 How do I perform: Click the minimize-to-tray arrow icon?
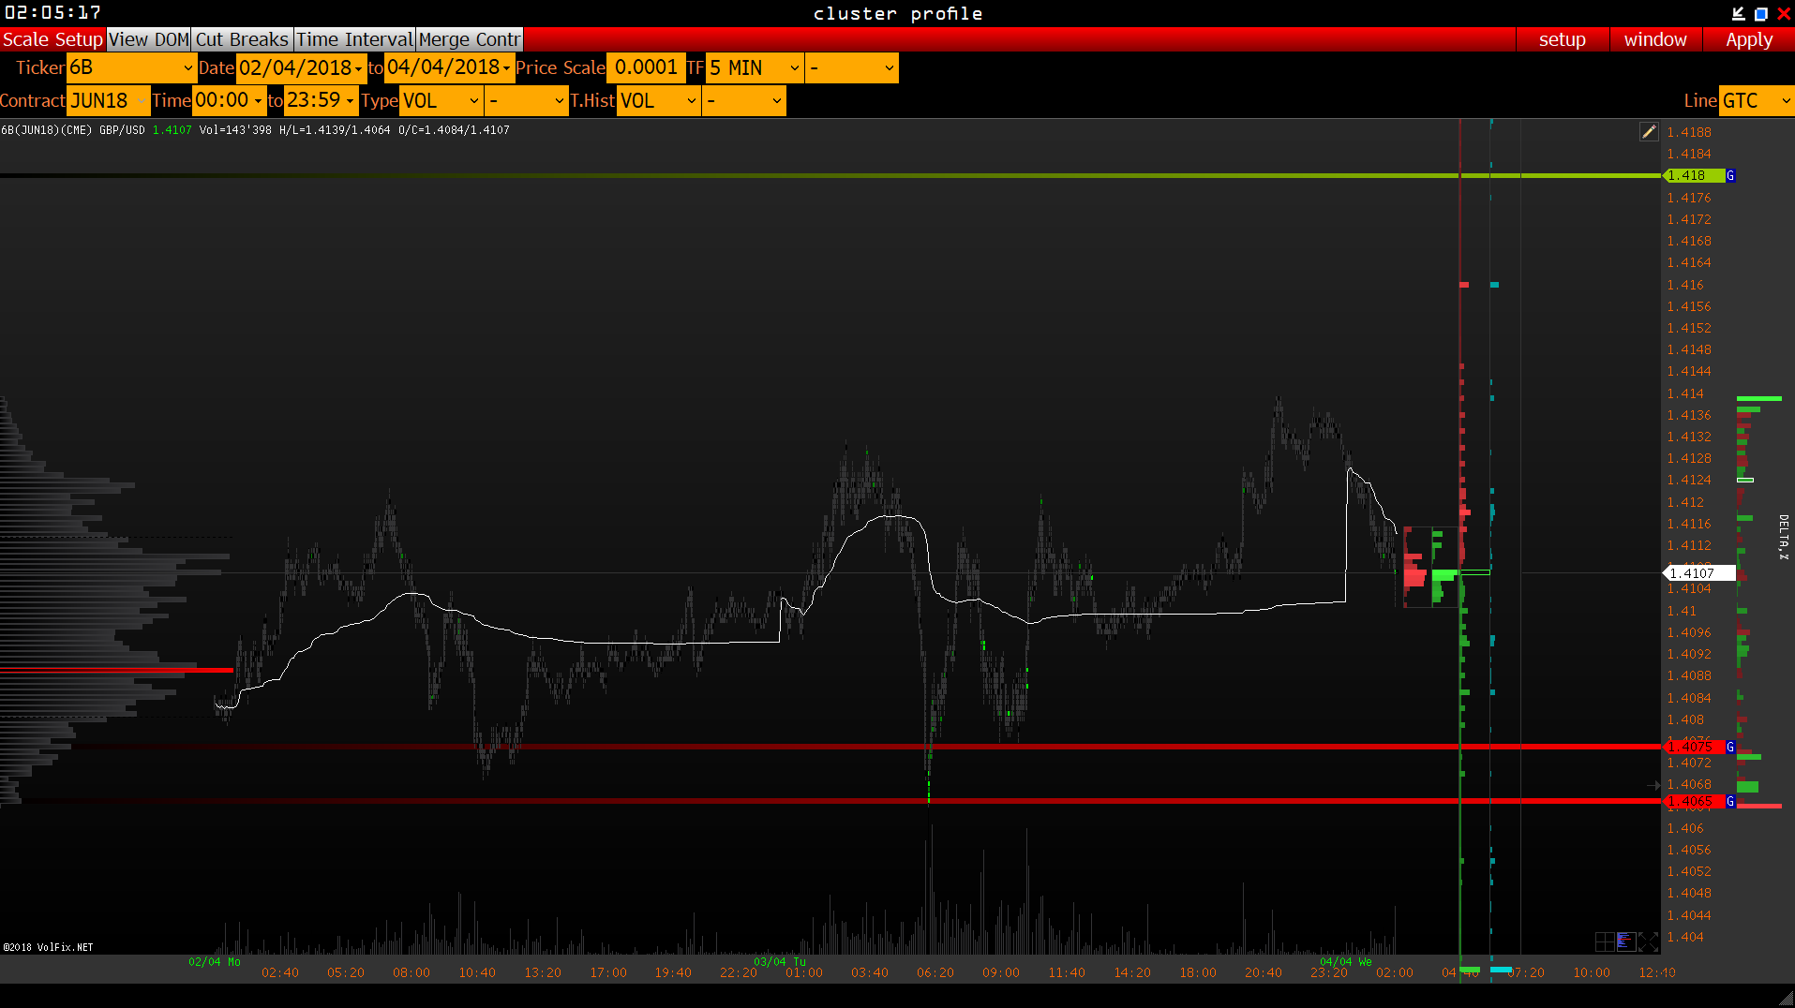[x=1738, y=13]
